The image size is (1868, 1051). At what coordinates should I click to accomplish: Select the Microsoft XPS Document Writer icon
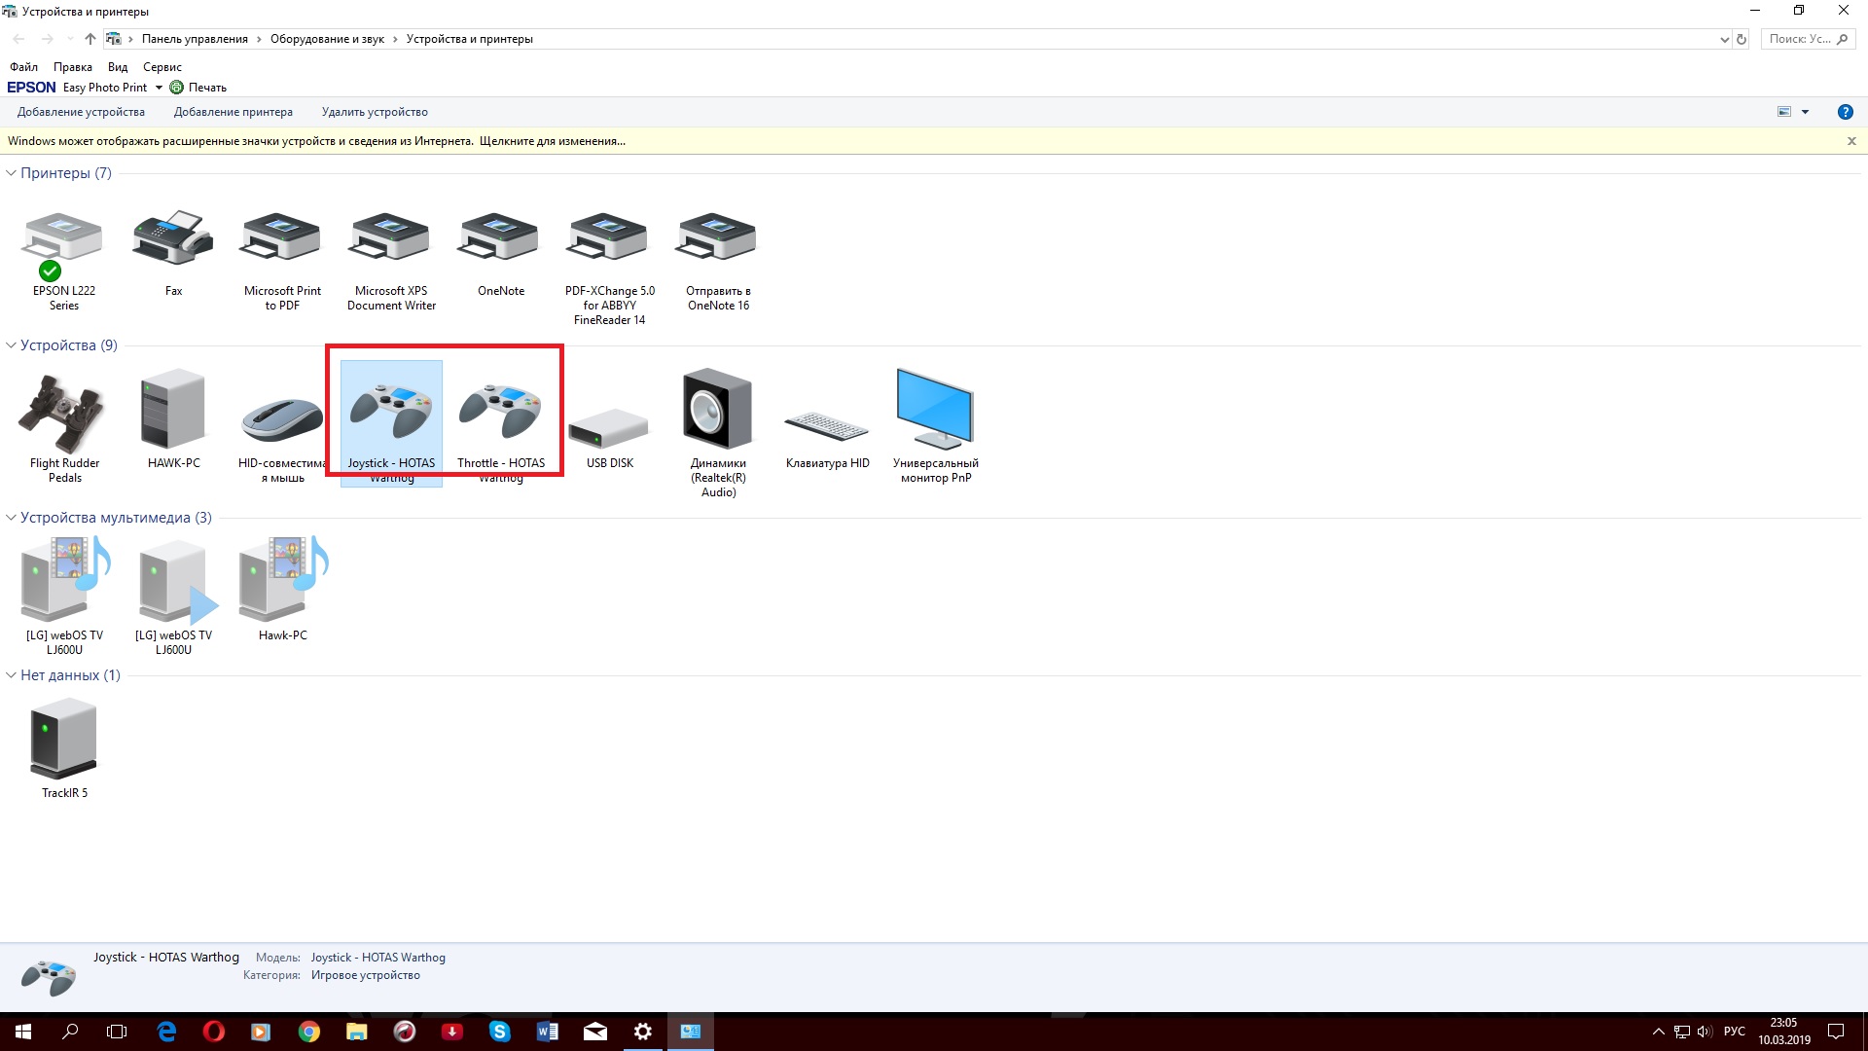[391, 238]
